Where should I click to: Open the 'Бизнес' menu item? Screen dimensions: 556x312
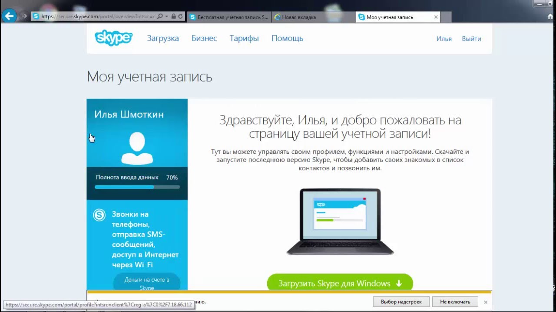pos(204,38)
